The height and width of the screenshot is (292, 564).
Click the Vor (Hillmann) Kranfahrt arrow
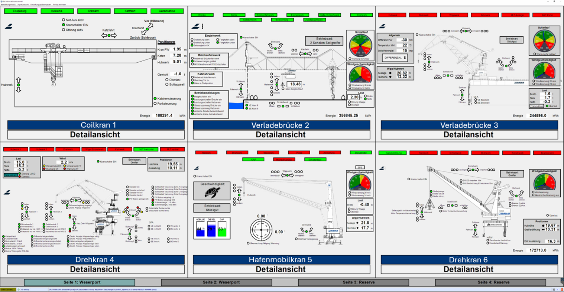(x=151, y=26)
